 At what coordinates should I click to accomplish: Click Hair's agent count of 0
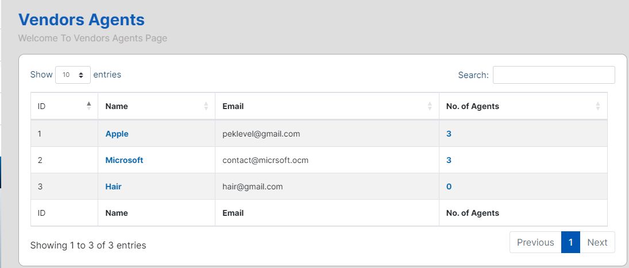449,187
